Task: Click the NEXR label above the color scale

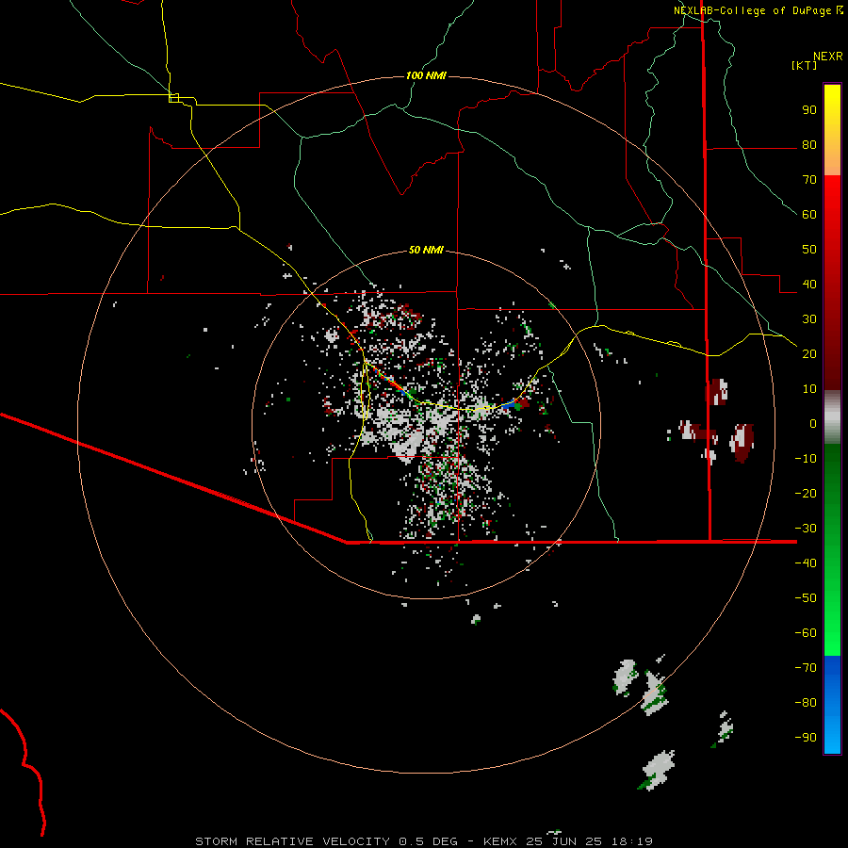Action: (827, 57)
